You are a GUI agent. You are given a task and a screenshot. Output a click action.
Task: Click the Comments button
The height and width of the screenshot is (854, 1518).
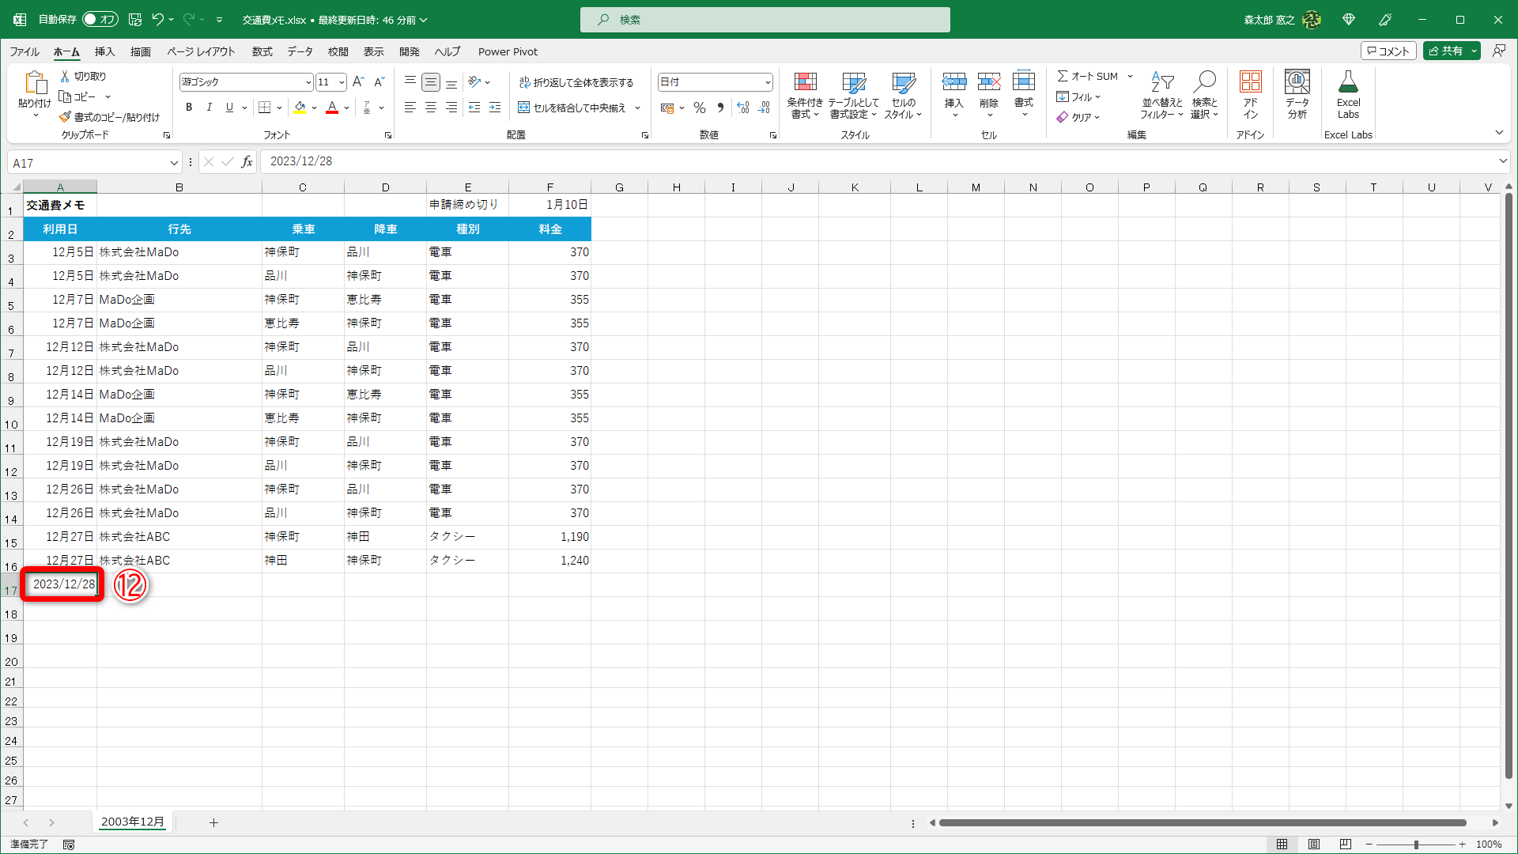coord(1388,51)
